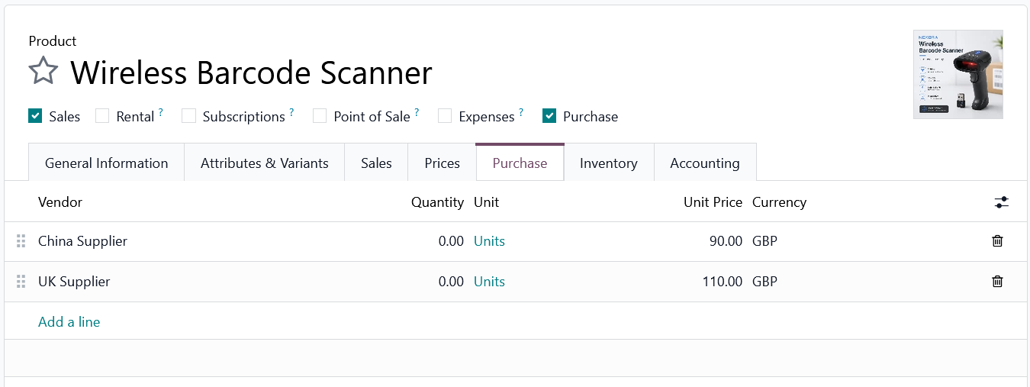Show help tooltip next to Rental

click(161, 113)
